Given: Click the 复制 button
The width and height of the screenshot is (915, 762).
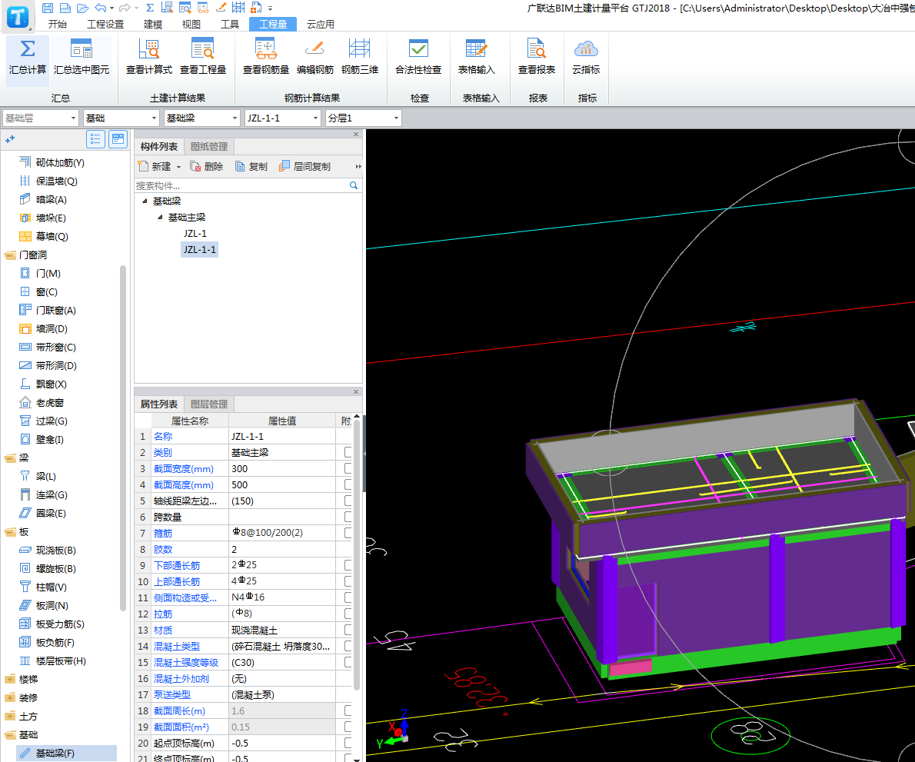Looking at the screenshot, I should tap(251, 167).
